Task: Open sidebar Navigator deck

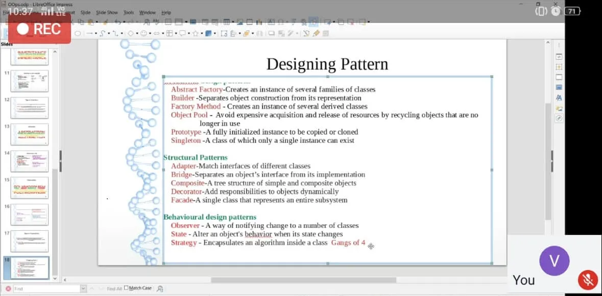Action: click(559, 118)
